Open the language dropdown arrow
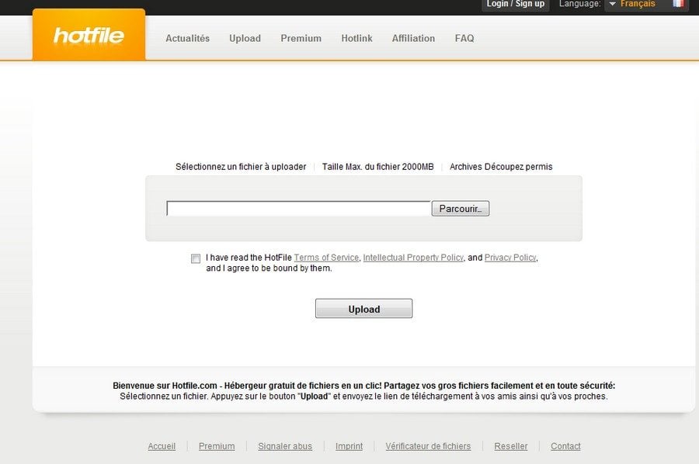This screenshot has width=699, height=464. tap(612, 5)
